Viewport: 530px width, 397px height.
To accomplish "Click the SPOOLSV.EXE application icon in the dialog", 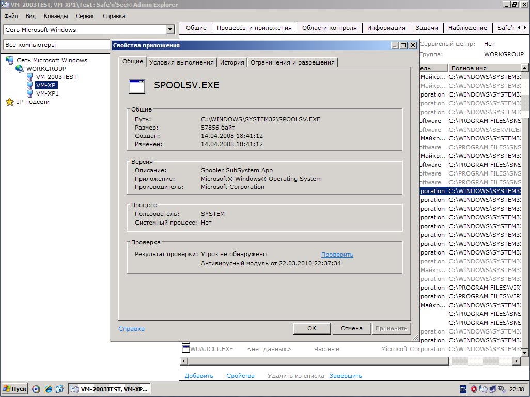I will (137, 87).
